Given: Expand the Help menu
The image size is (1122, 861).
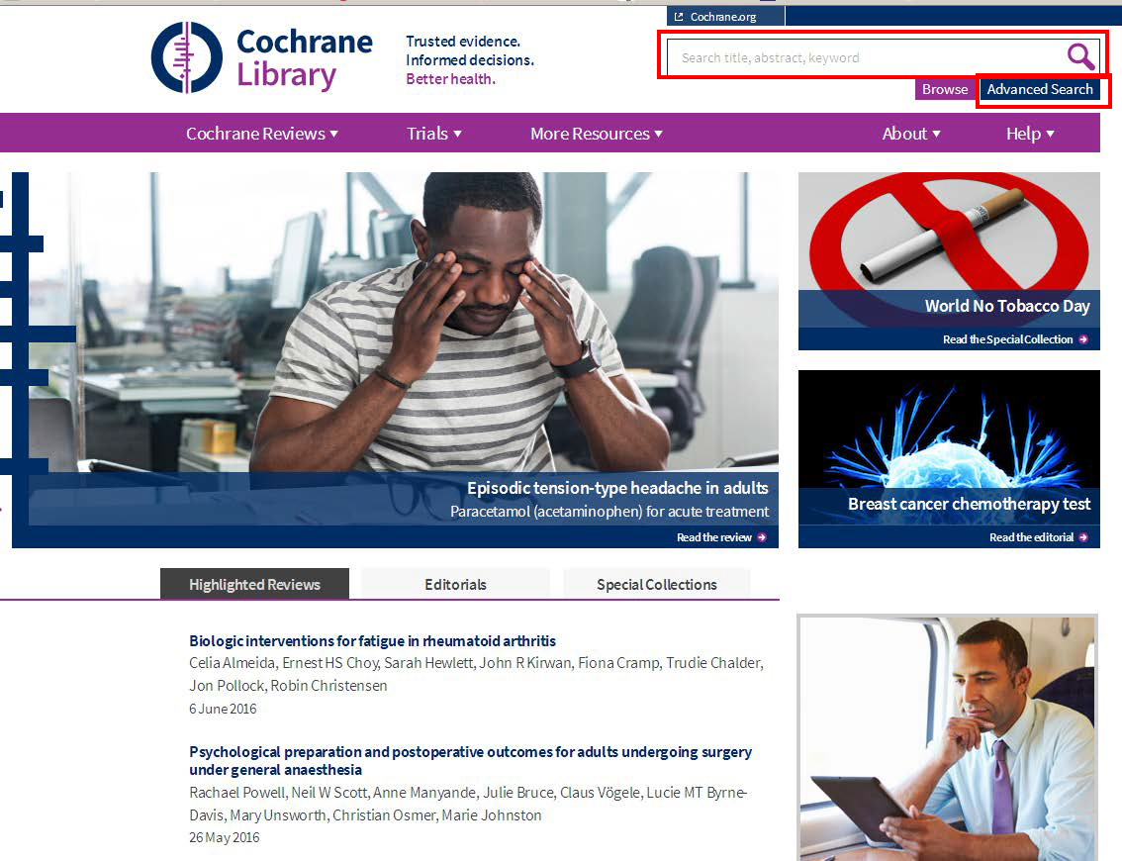Looking at the screenshot, I should 1030,134.
